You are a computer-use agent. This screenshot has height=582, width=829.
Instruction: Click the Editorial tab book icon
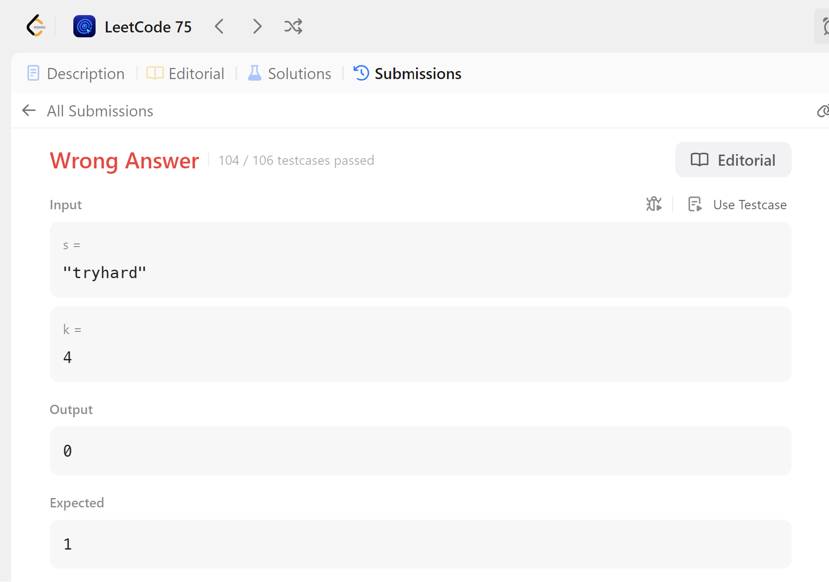155,73
